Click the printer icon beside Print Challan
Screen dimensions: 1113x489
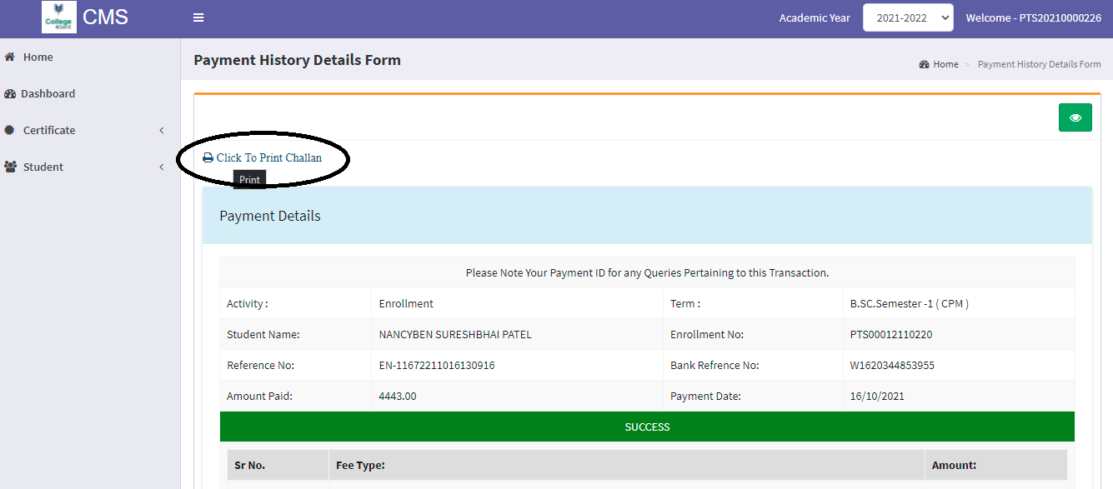click(x=208, y=158)
